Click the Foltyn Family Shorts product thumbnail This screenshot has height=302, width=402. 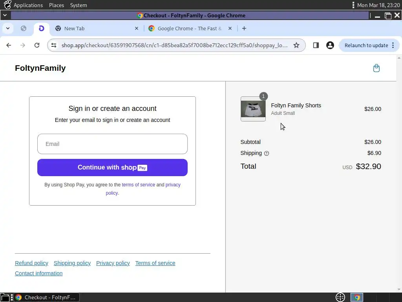(253, 109)
